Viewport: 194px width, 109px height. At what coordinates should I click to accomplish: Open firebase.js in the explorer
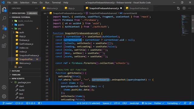click(x=24, y=40)
